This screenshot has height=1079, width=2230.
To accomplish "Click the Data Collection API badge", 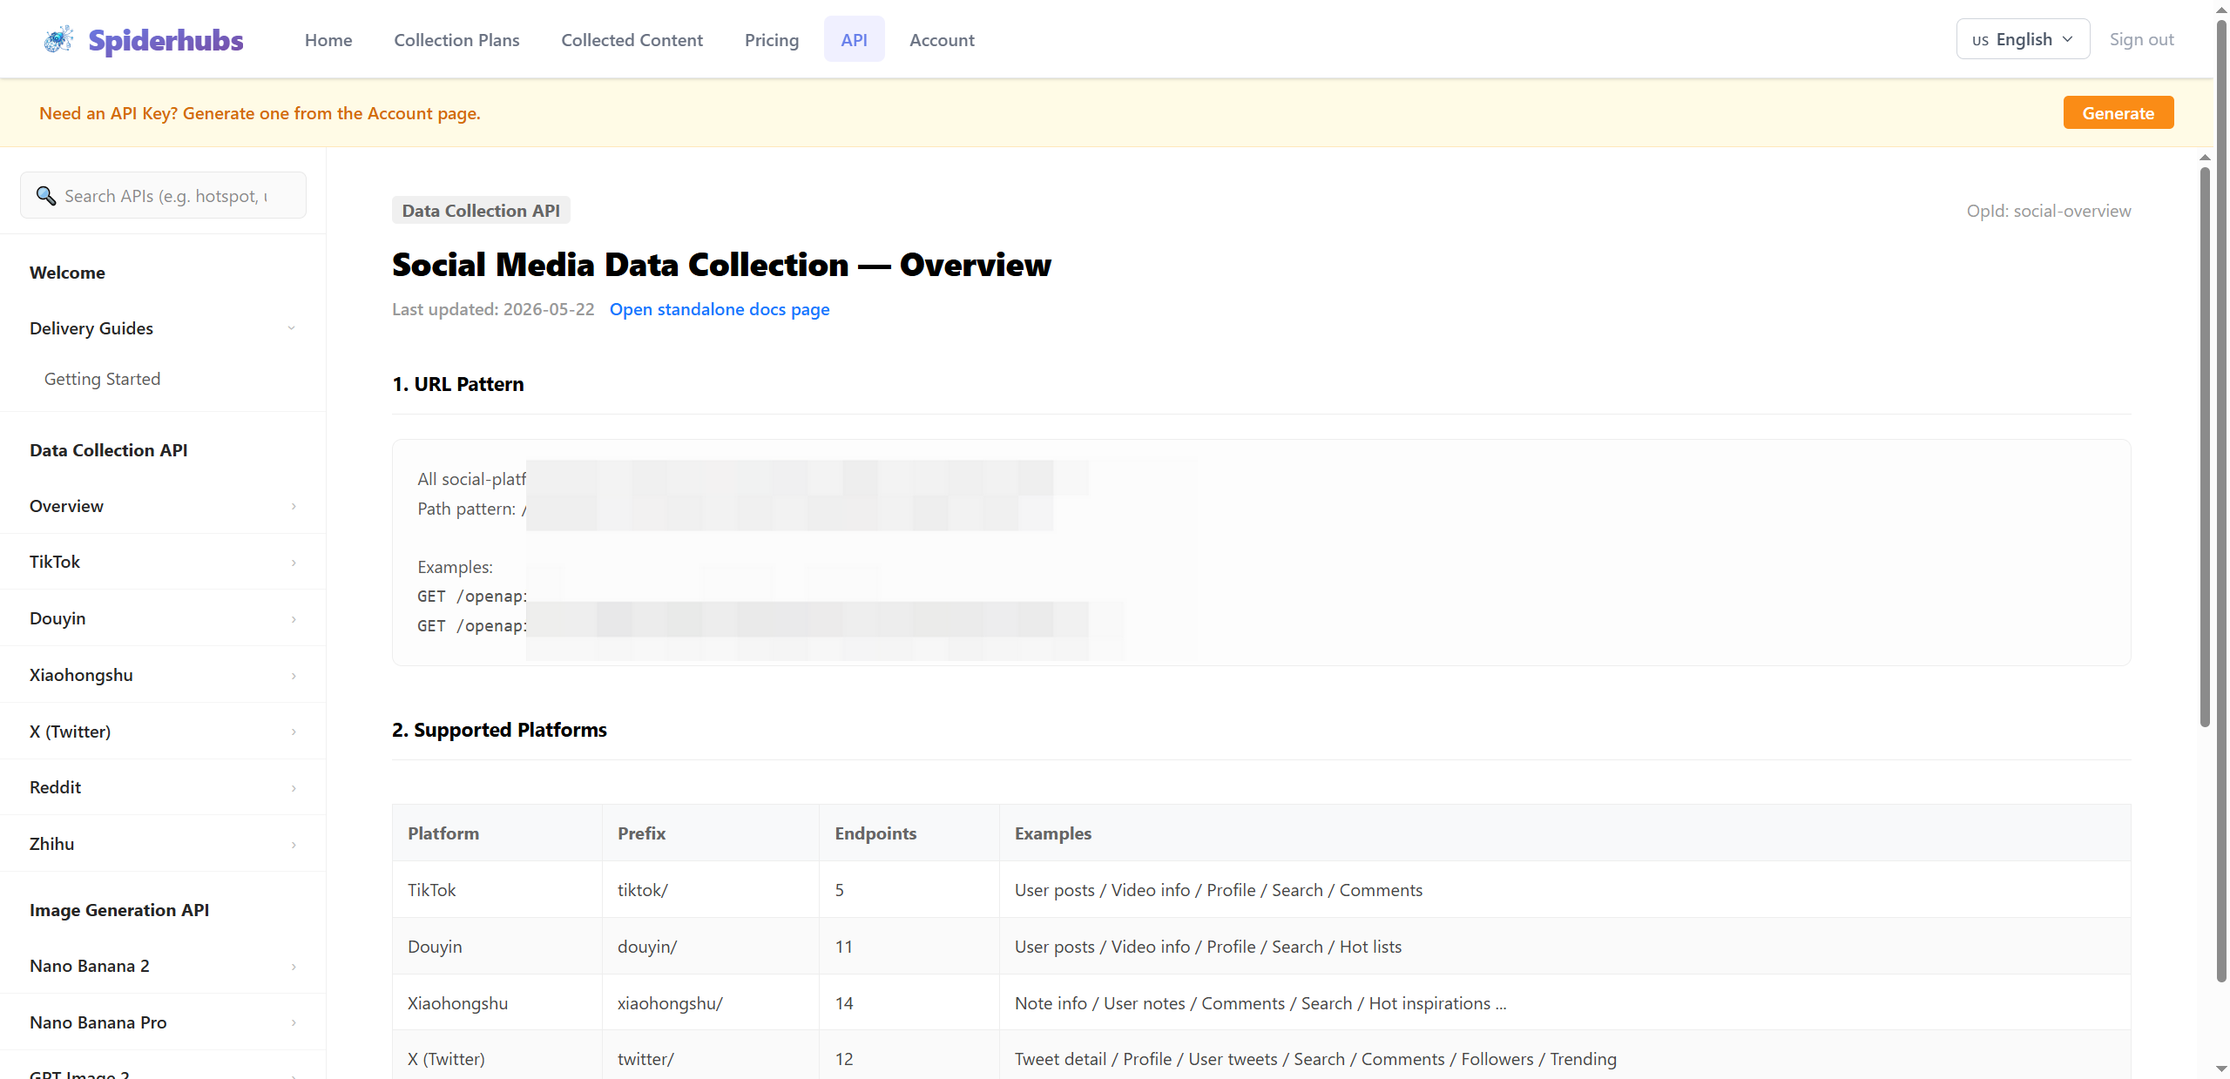I will (x=481, y=211).
